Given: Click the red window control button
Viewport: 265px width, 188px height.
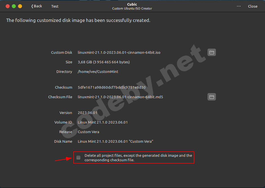Looking at the screenshot, I should pyautogui.click(x=8, y=6).
